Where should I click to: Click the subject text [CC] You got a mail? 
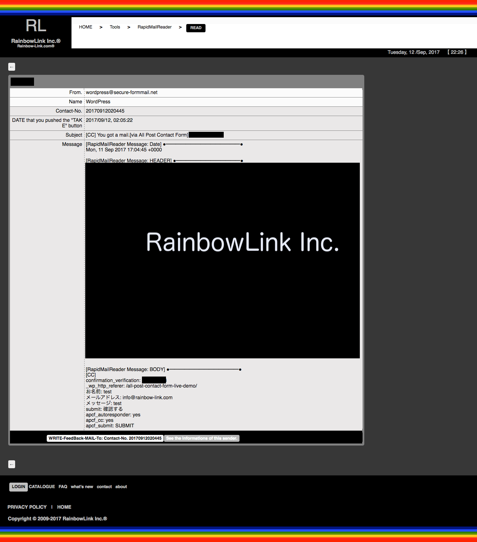pyautogui.click(x=137, y=135)
